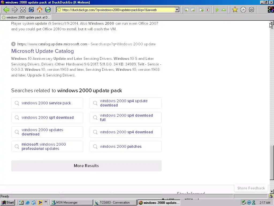Launch Outlook Express from quick launch
This screenshot has height=206, width=274.
33,203
